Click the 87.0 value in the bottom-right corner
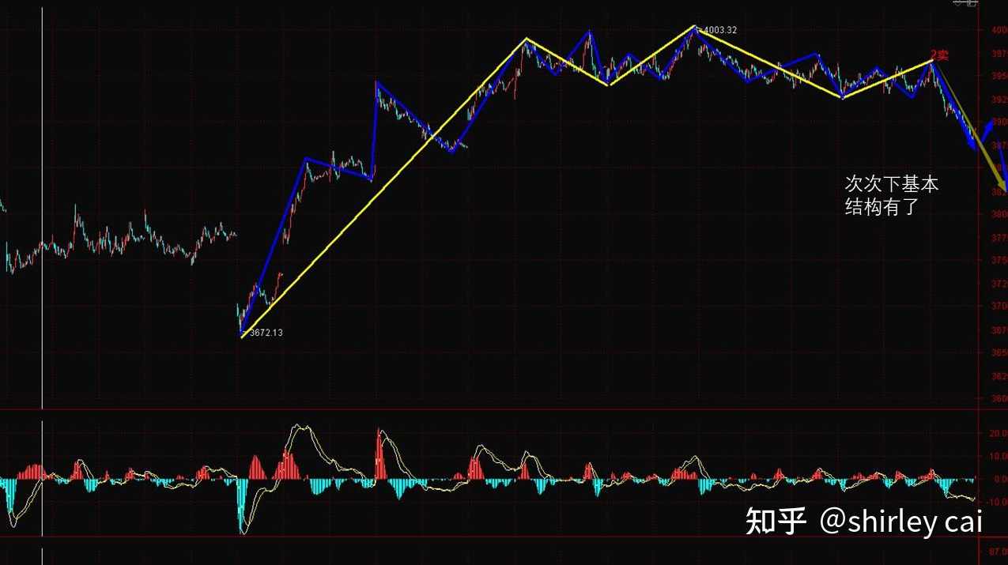The width and height of the screenshot is (1008, 565). pos(995,551)
